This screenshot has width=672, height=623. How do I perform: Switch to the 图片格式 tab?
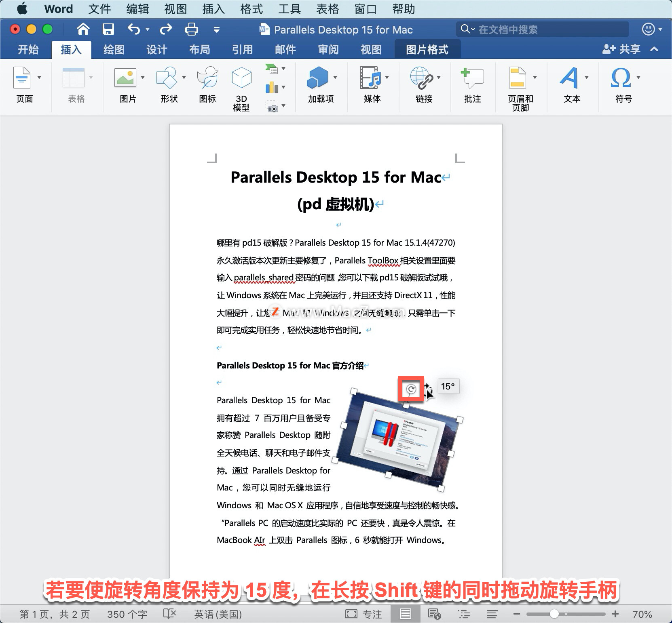[427, 50]
